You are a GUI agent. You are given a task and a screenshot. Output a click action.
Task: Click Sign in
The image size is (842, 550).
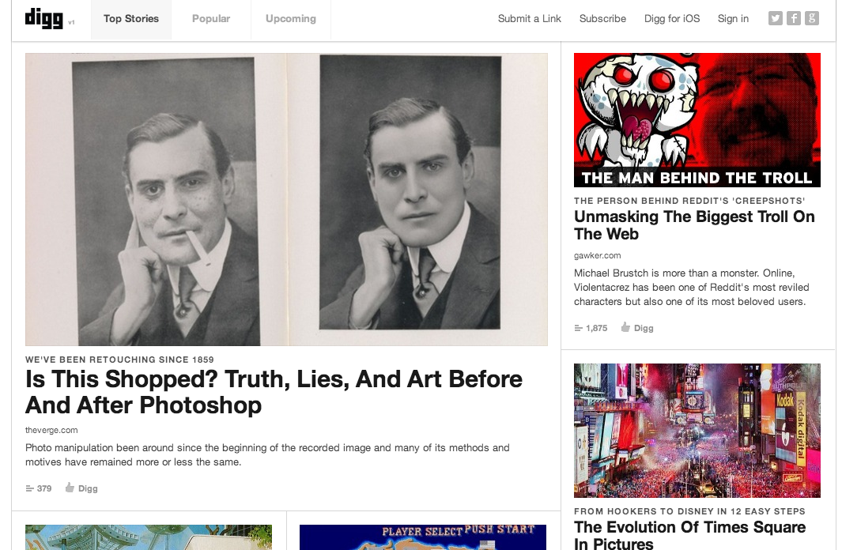(x=733, y=19)
